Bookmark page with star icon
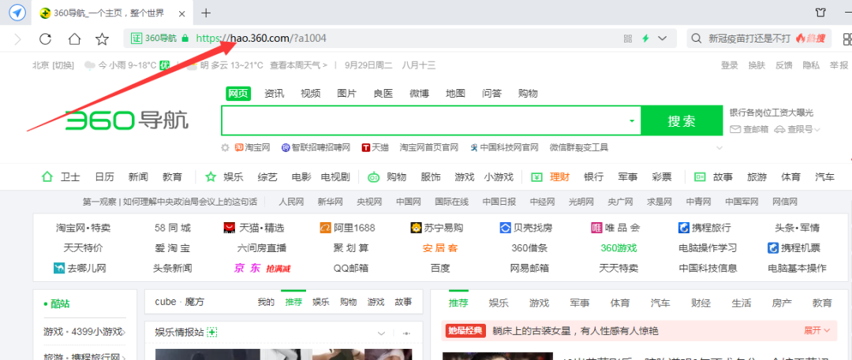Screen dimensions: 852x360 coord(102,39)
